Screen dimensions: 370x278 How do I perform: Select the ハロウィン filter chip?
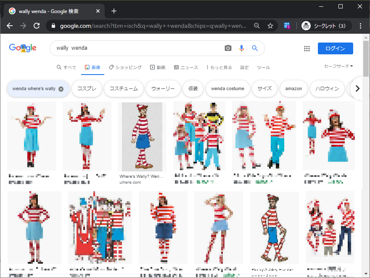[x=327, y=88]
